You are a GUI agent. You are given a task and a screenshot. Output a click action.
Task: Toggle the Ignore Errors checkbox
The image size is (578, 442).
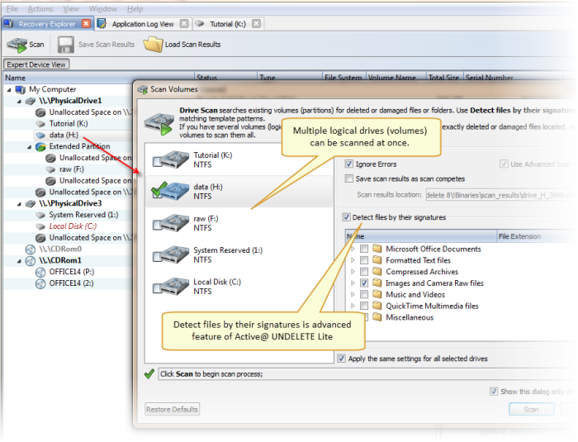coord(348,164)
